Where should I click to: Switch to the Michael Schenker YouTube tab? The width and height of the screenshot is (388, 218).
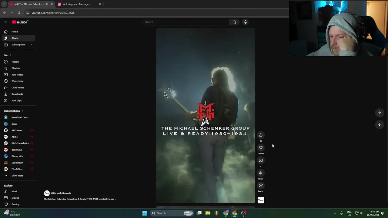(x=29, y=4)
